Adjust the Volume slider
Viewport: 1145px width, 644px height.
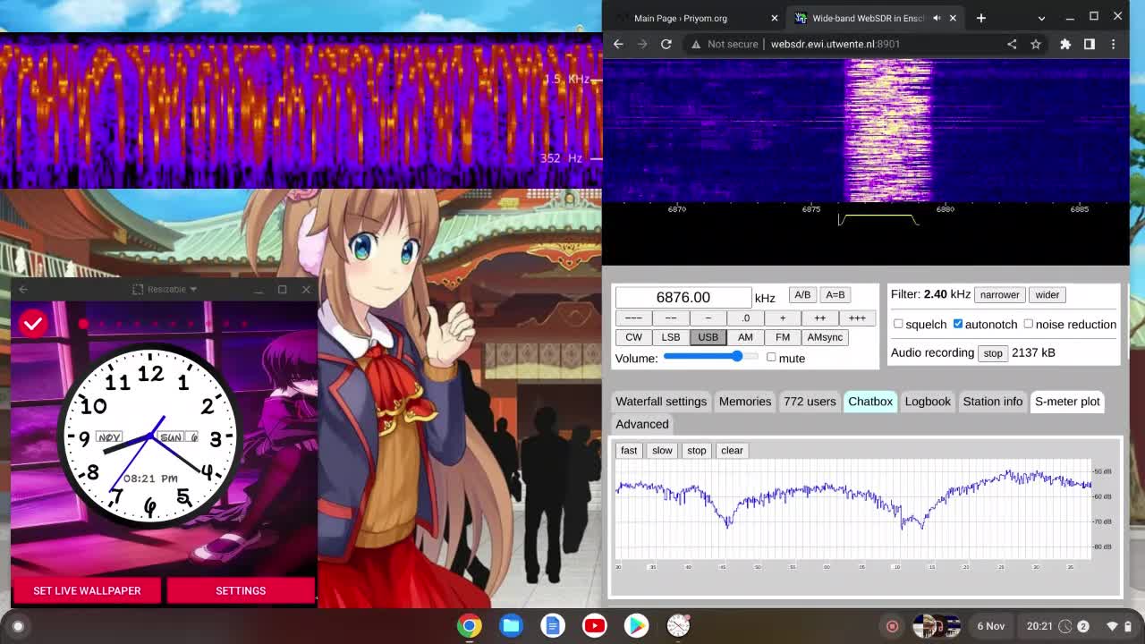pyautogui.click(x=710, y=357)
